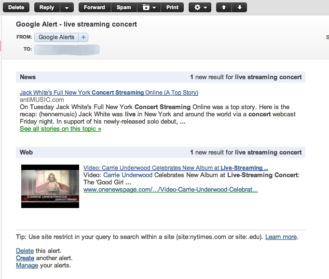This screenshot has width=329, height=279.
Task: Mark the message as Spam
Action: [124, 7]
